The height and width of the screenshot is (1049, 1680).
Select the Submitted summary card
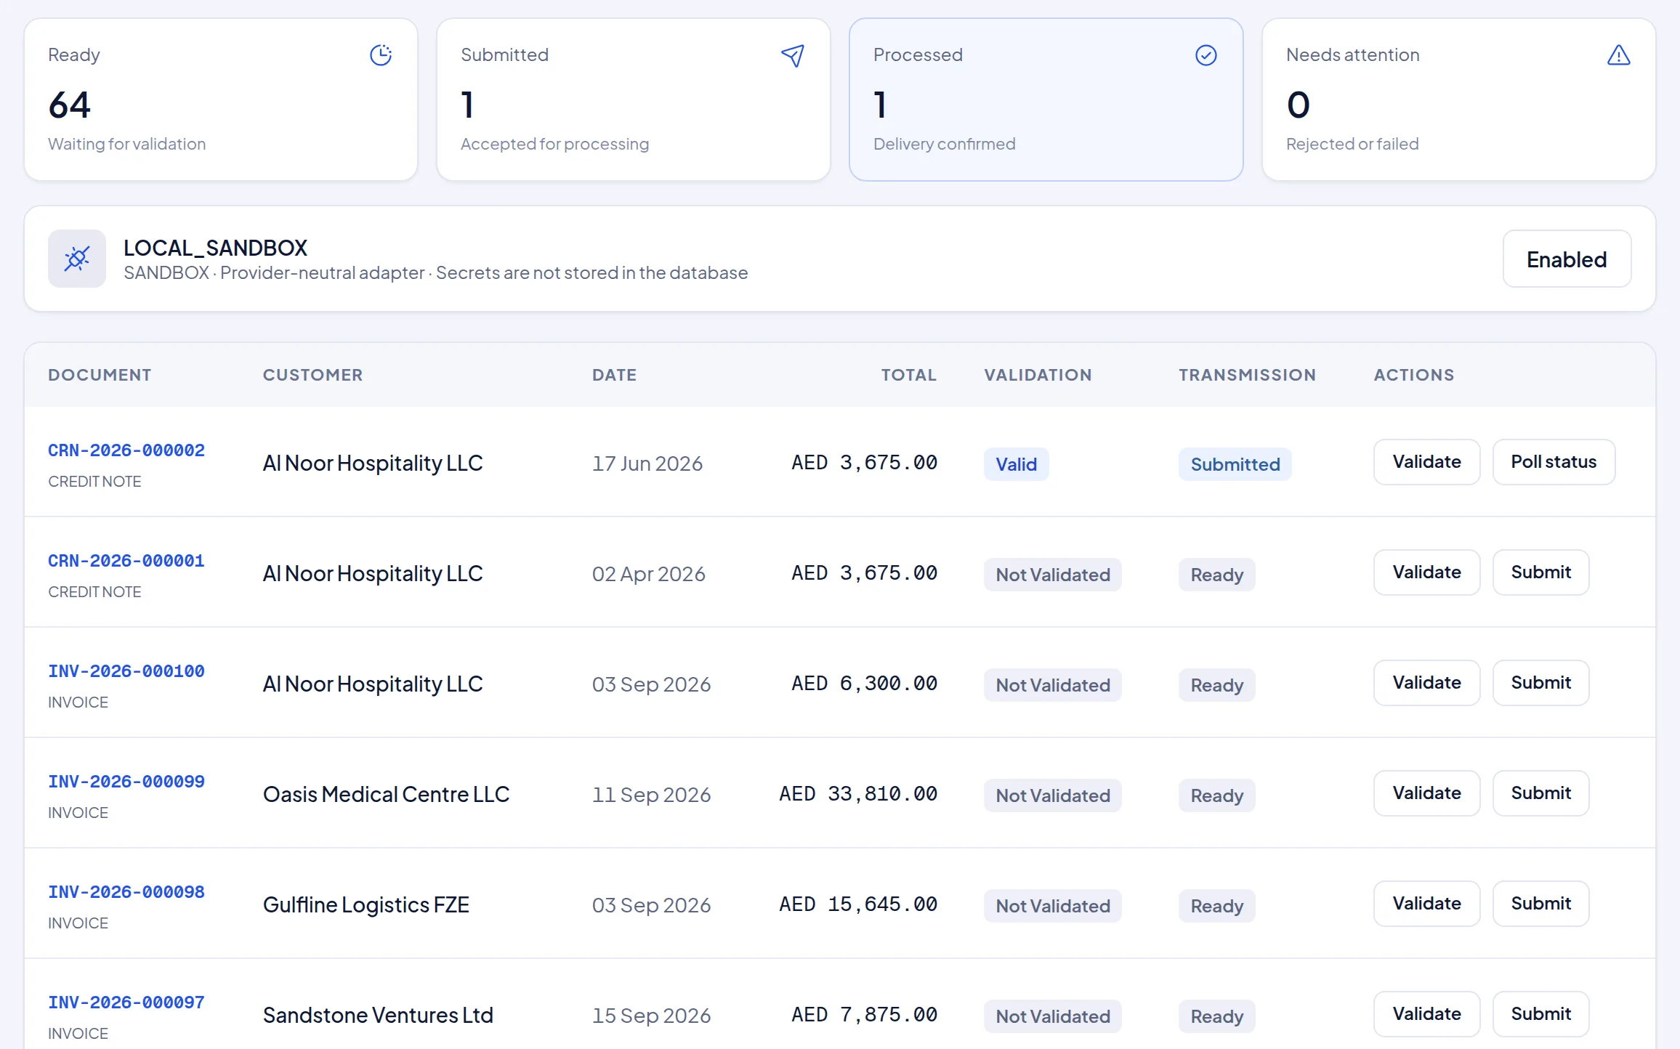point(634,100)
